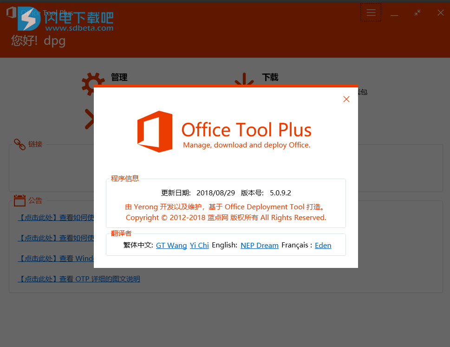The height and width of the screenshot is (347, 450).
Task: Open the hamburger menu in title bar
Action: [371, 13]
